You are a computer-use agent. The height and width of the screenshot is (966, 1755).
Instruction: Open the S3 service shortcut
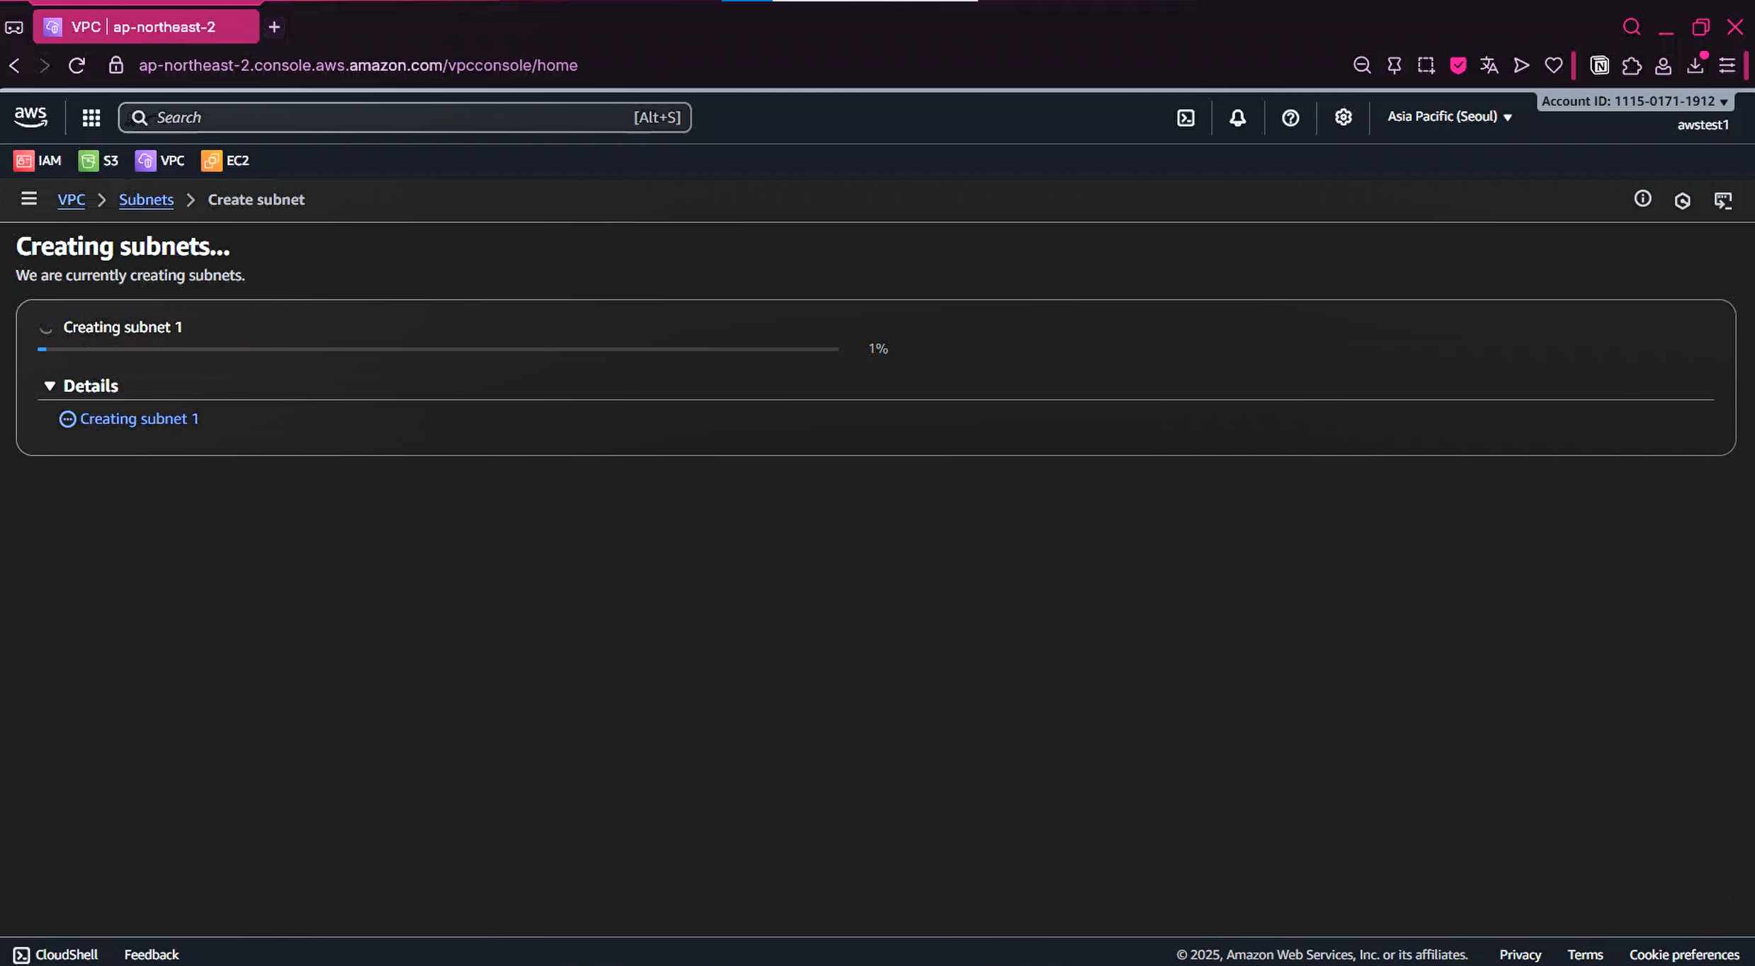tap(98, 161)
